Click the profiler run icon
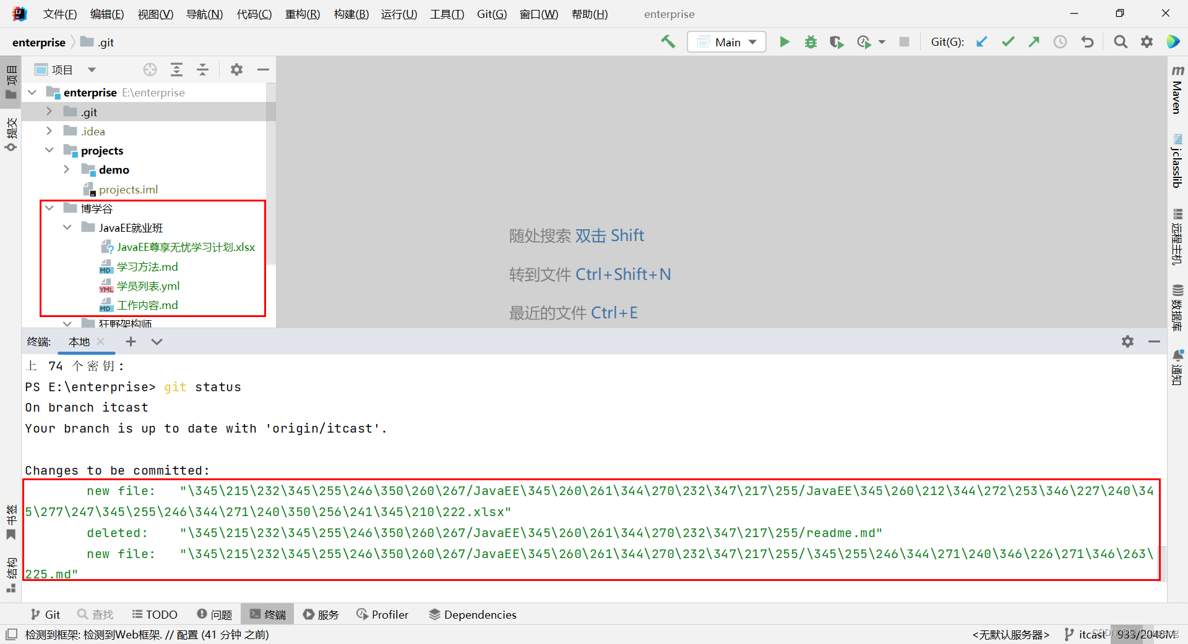The image size is (1188, 644). click(x=864, y=42)
